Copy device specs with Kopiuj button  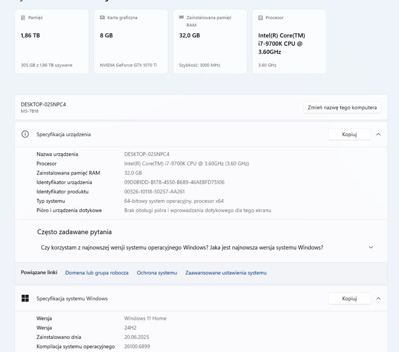coord(349,134)
